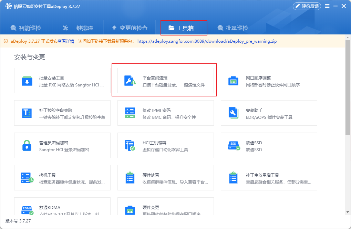Click the 修改 IPMI 密码 server icon

pyautogui.click(x=130, y=113)
